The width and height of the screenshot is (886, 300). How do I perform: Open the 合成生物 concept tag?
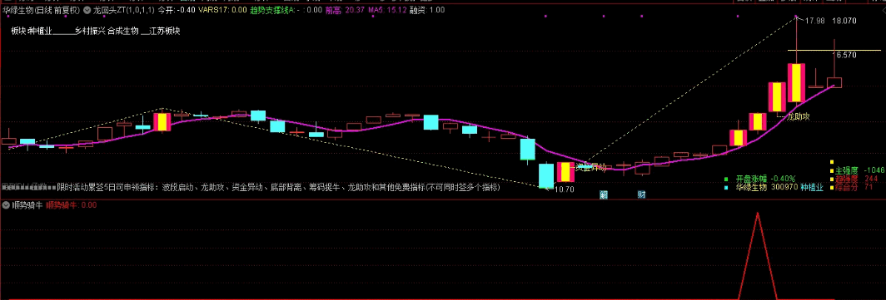coord(122,31)
